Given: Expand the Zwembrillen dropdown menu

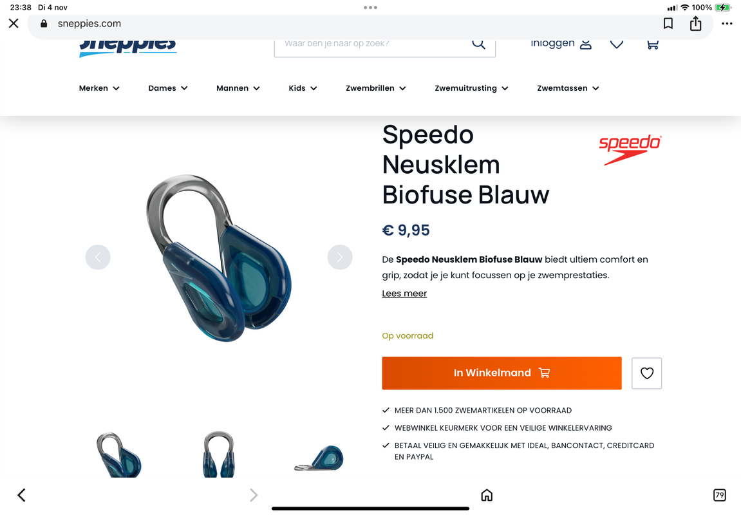Looking at the screenshot, I should pos(376,88).
